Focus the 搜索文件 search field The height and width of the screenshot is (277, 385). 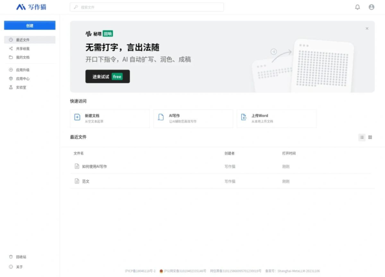[147, 7]
